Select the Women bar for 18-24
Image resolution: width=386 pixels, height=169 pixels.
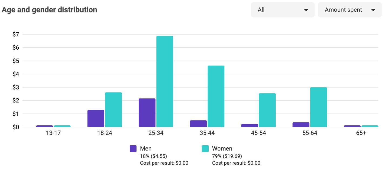[114, 109]
